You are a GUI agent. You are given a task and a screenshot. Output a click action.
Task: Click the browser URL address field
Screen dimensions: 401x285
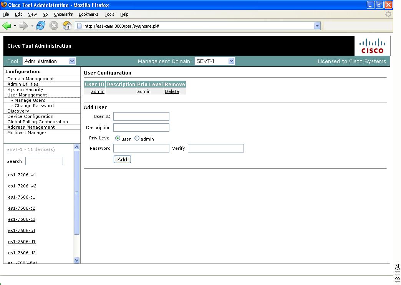coord(198,26)
